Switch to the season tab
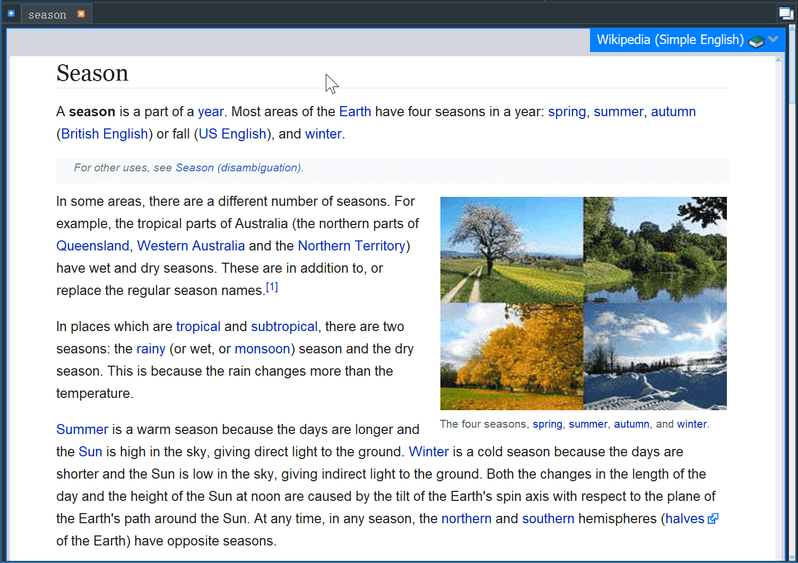The height and width of the screenshot is (563, 798). tap(47, 15)
